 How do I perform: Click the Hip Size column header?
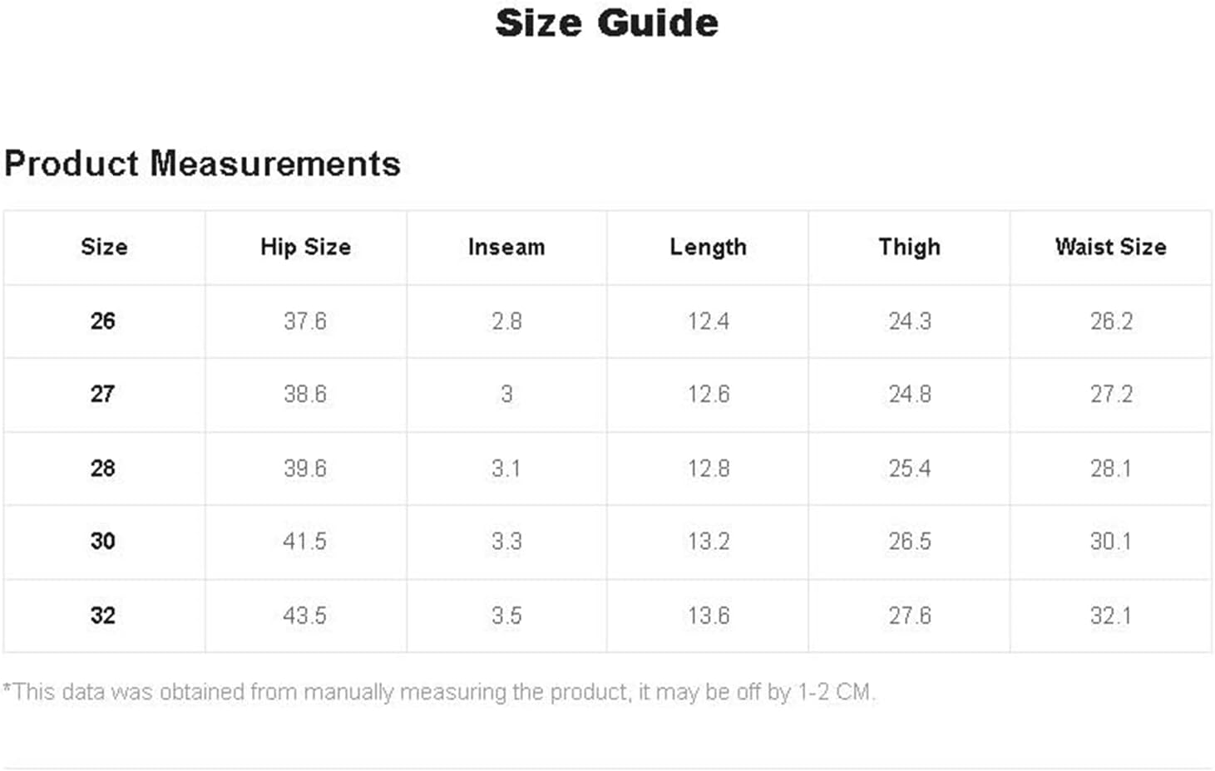(305, 247)
